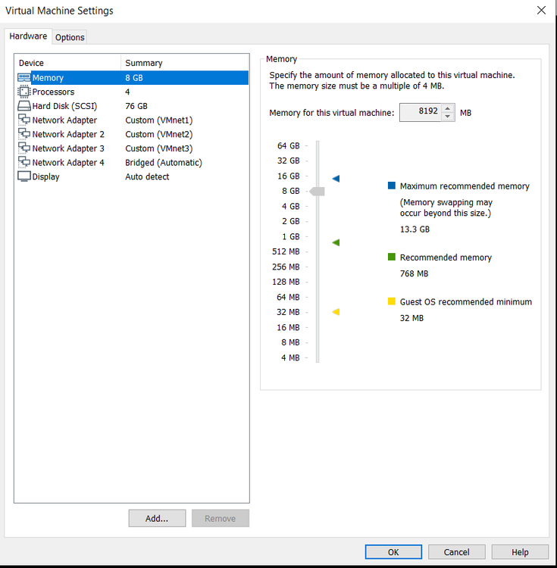Click the 1 GB slider label

tap(291, 236)
